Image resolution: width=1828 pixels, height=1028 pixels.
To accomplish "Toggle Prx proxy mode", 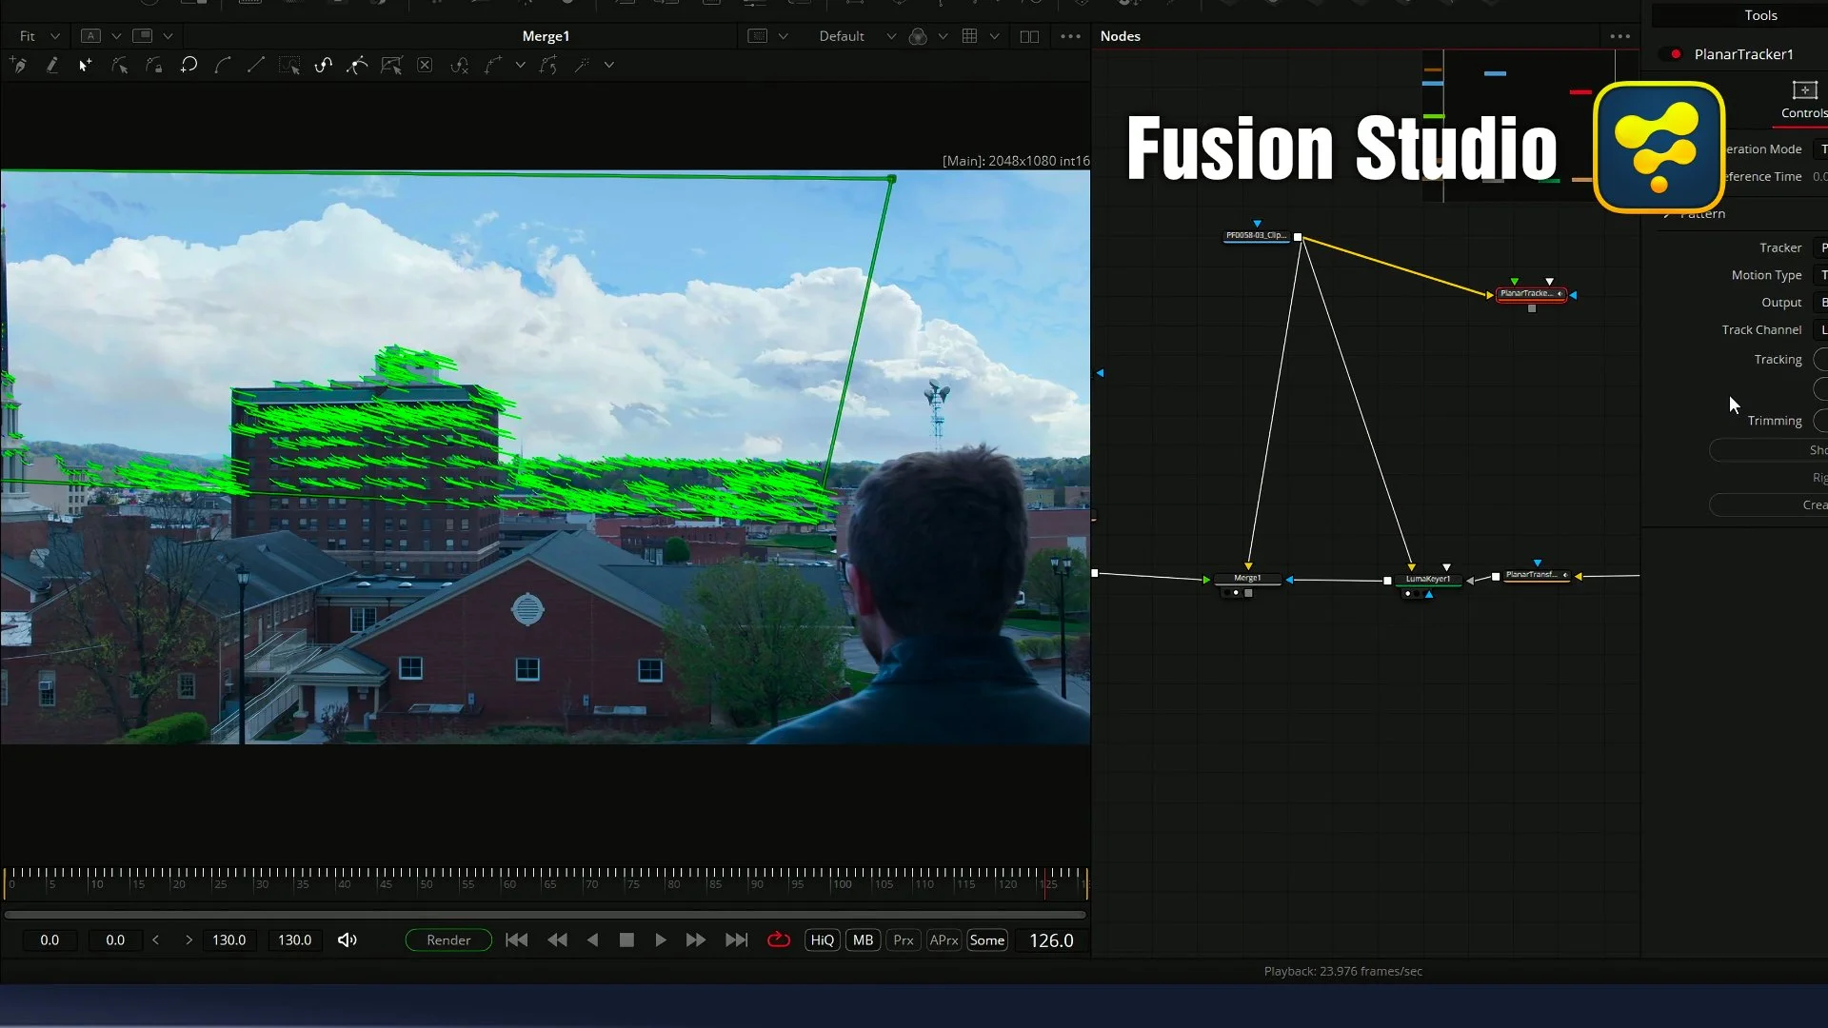I will click(x=904, y=940).
